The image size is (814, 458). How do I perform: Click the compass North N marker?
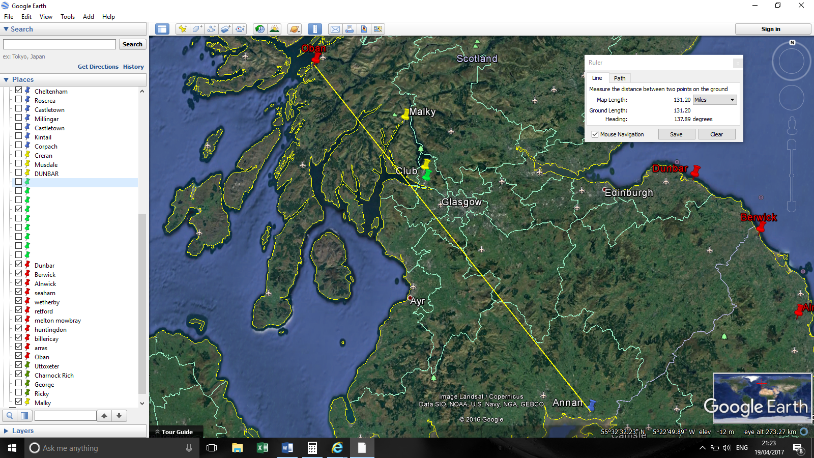(x=792, y=43)
